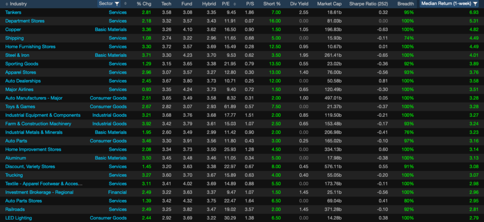484x222 pixels.
Task: Open the Sporting Goods link
Action: tap(22, 64)
